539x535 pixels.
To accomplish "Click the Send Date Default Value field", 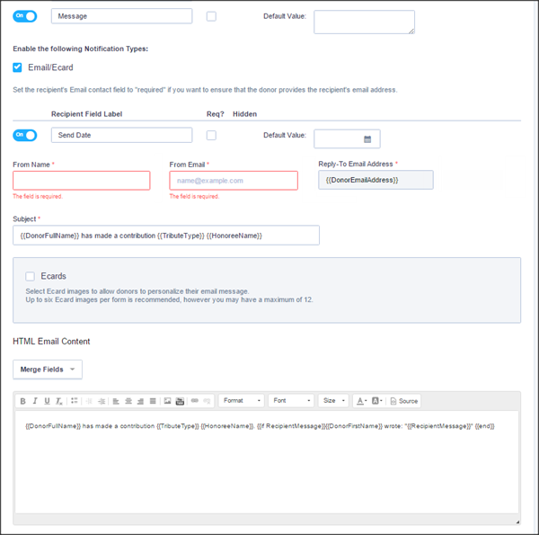I will (x=347, y=139).
